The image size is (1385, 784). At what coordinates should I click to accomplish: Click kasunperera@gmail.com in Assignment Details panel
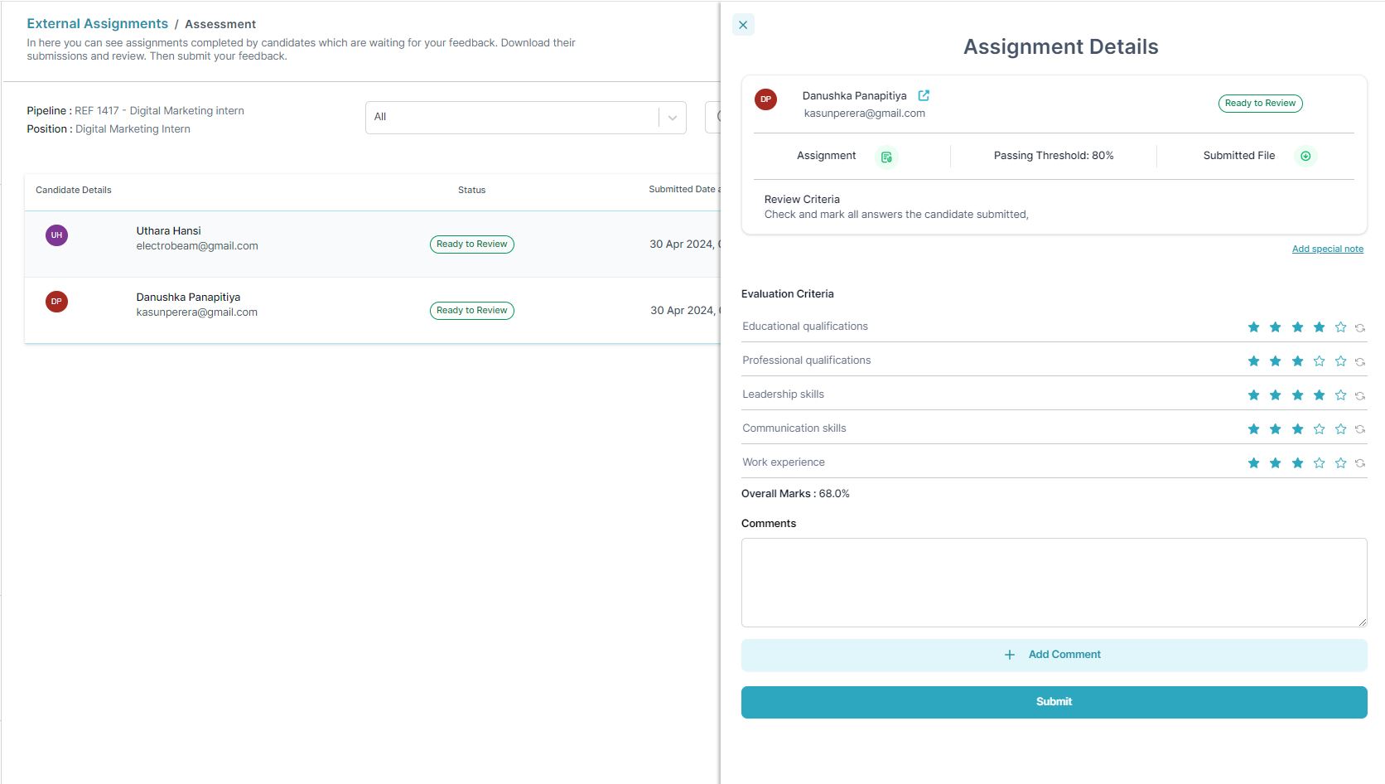coord(864,114)
